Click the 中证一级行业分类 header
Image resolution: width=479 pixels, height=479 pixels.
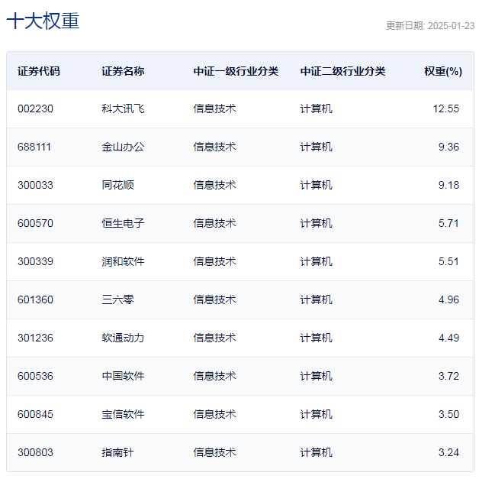236,71
